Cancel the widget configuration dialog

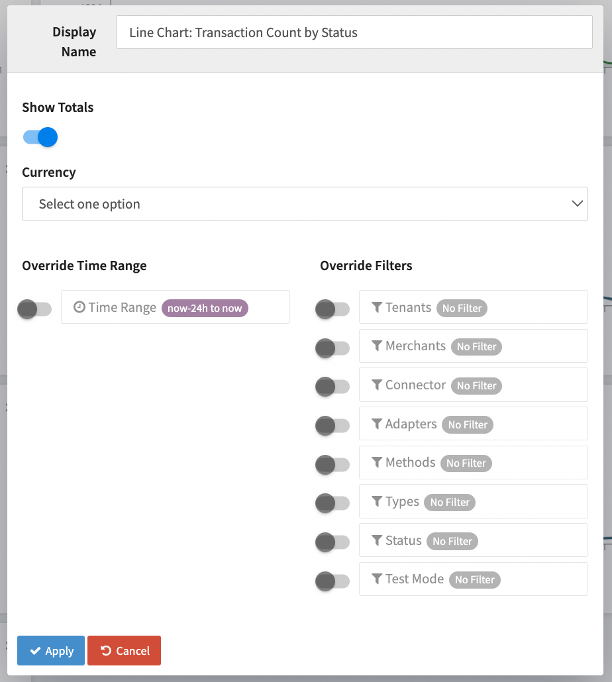[x=125, y=651]
